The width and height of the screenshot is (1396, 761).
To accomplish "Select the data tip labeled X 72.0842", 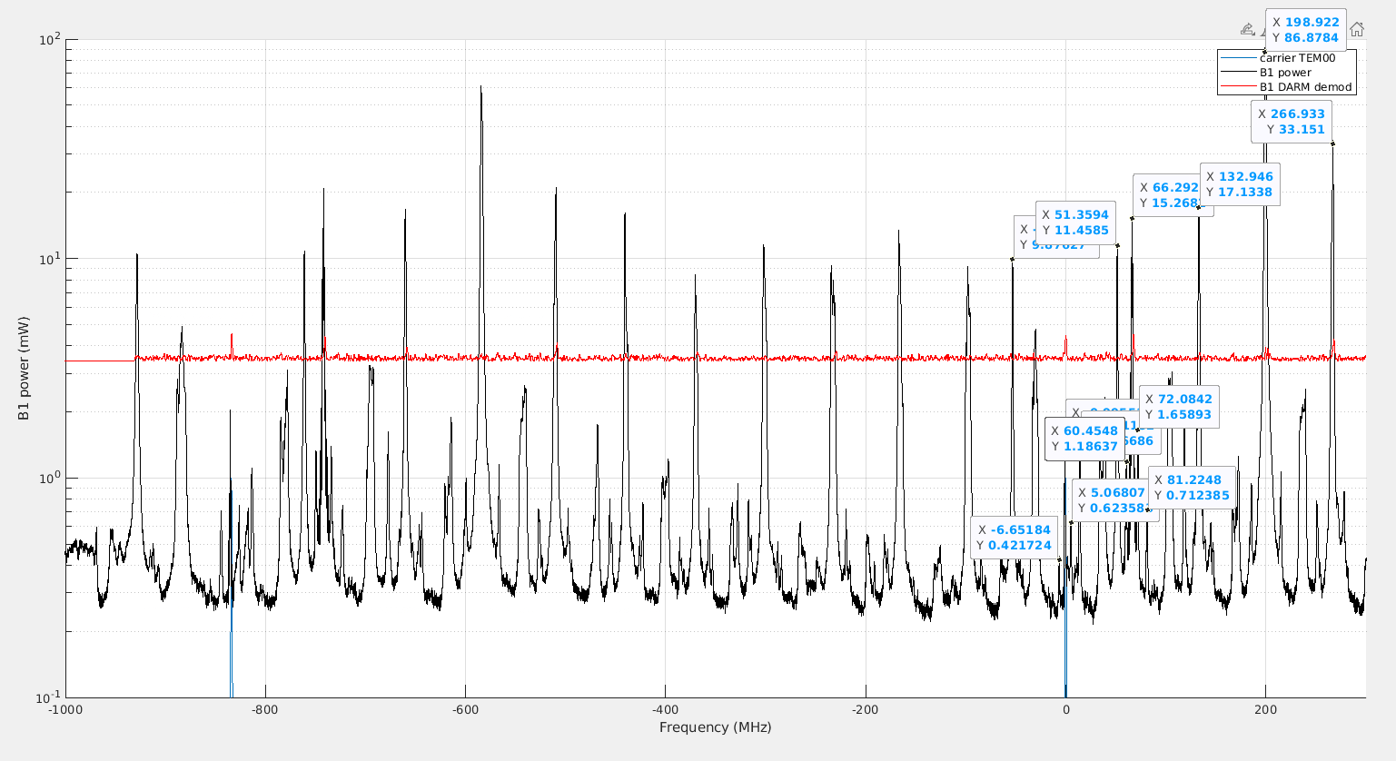I will point(1178,407).
